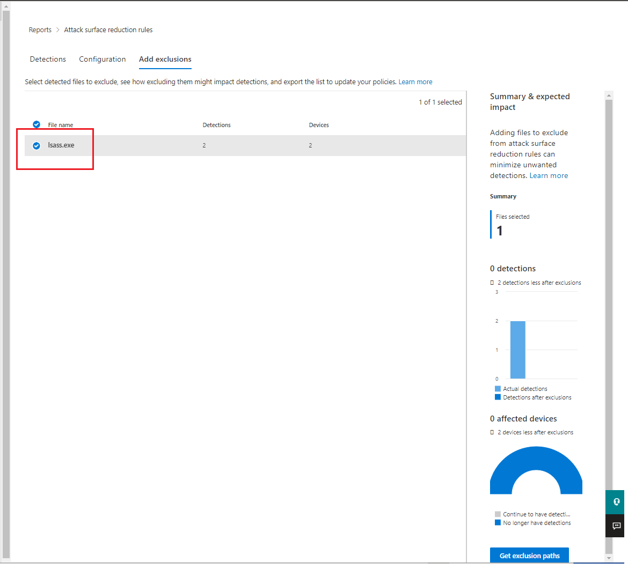628x570 pixels.
Task: Click the '1 of 1 selected' text
Action: (440, 102)
